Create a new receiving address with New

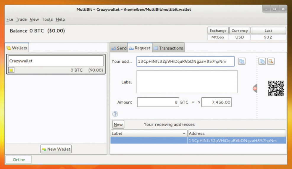(118, 125)
